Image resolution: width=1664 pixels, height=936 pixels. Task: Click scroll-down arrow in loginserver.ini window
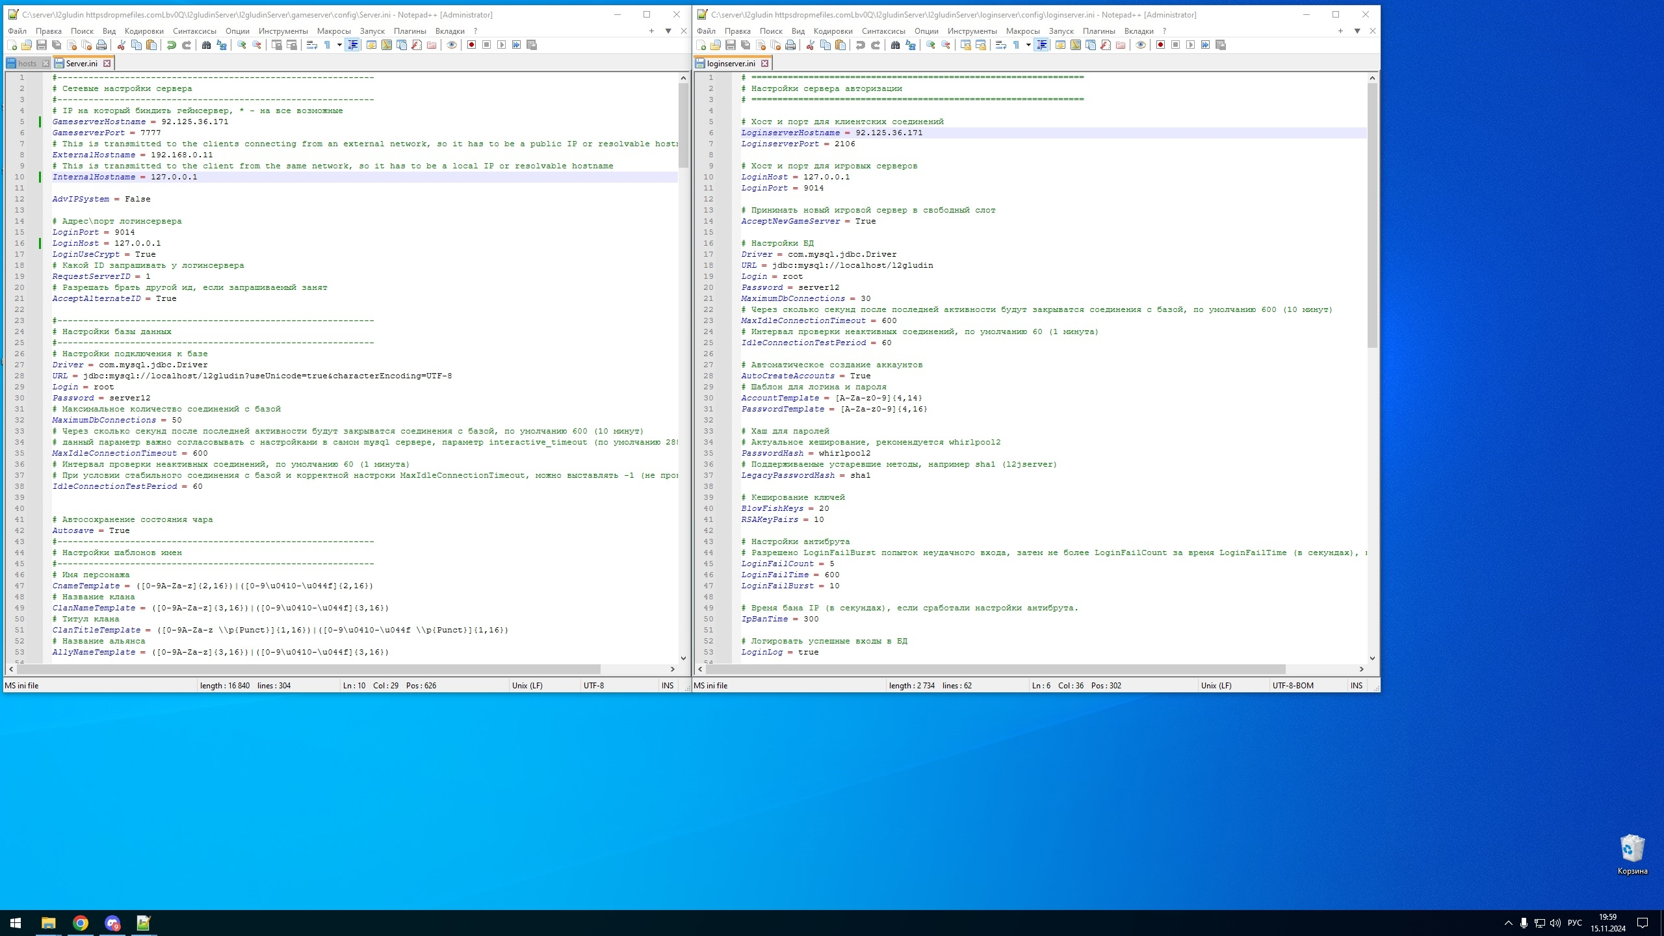[1372, 658]
